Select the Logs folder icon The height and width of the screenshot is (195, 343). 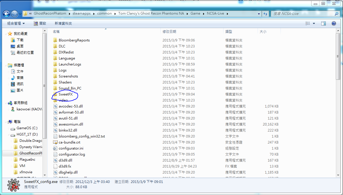[x=55, y=70]
